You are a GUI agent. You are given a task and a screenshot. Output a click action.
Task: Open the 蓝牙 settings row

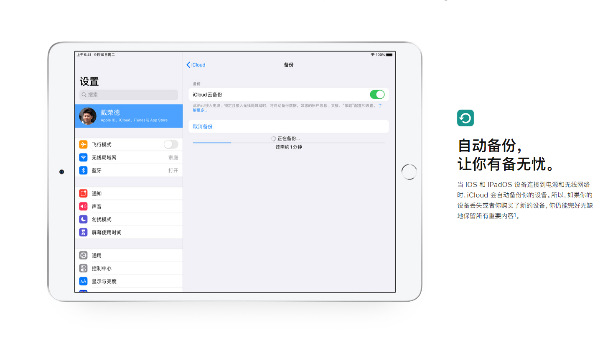pyautogui.click(x=129, y=170)
